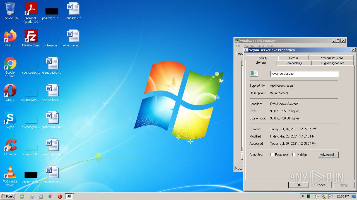
Task: Toggle the Hidden attribute checkbox
Action: point(294,155)
